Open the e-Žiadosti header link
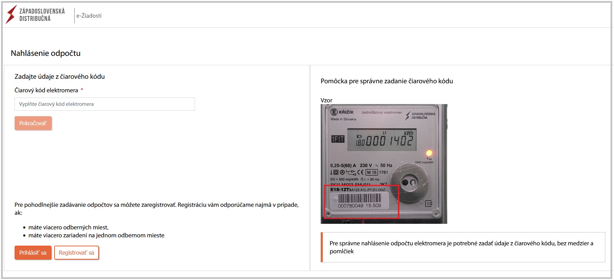 pyautogui.click(x=89, y=16)
